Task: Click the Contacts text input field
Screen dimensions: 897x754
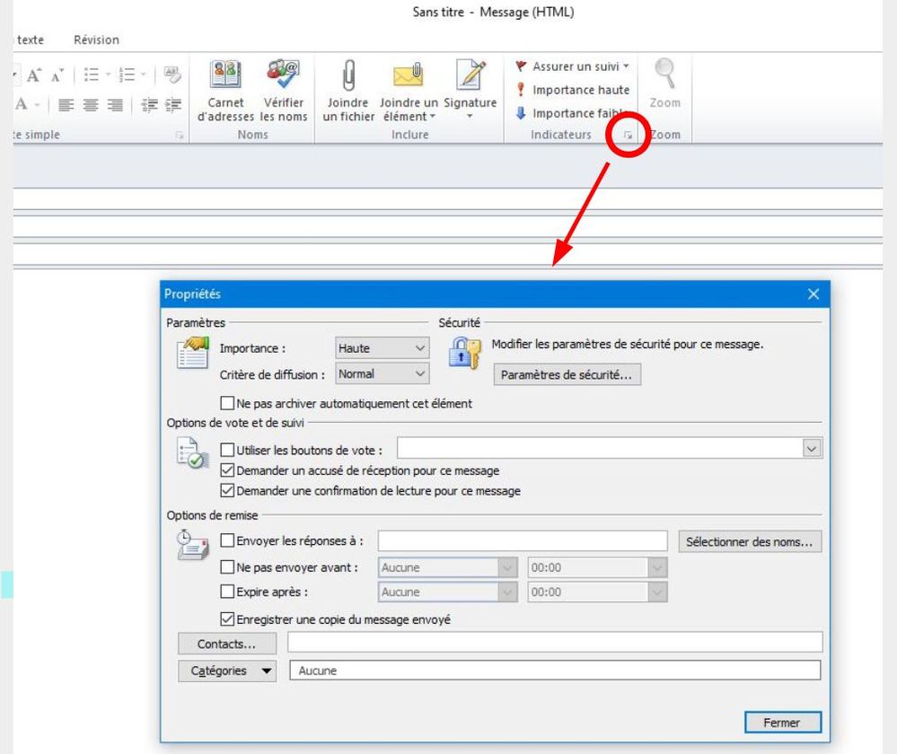Action: click(554, 643)
